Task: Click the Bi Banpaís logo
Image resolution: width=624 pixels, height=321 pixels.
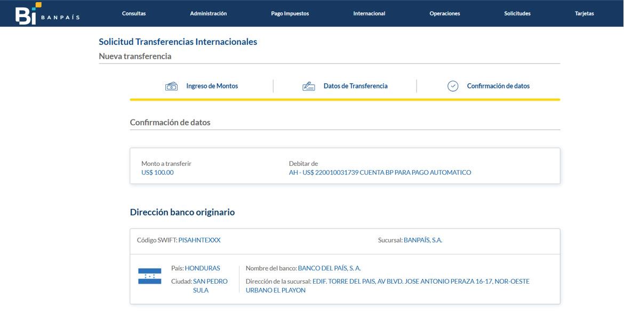Action: (x=47, y=13)
